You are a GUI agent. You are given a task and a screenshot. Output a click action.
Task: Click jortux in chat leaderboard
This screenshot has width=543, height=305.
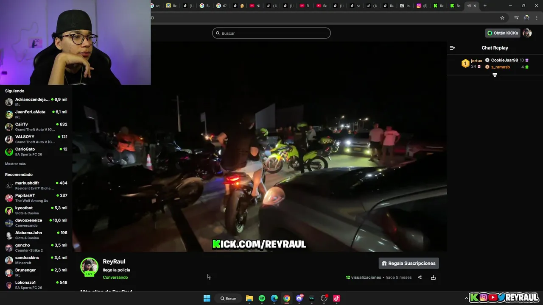pyautogui.click(x=476, y=61)
